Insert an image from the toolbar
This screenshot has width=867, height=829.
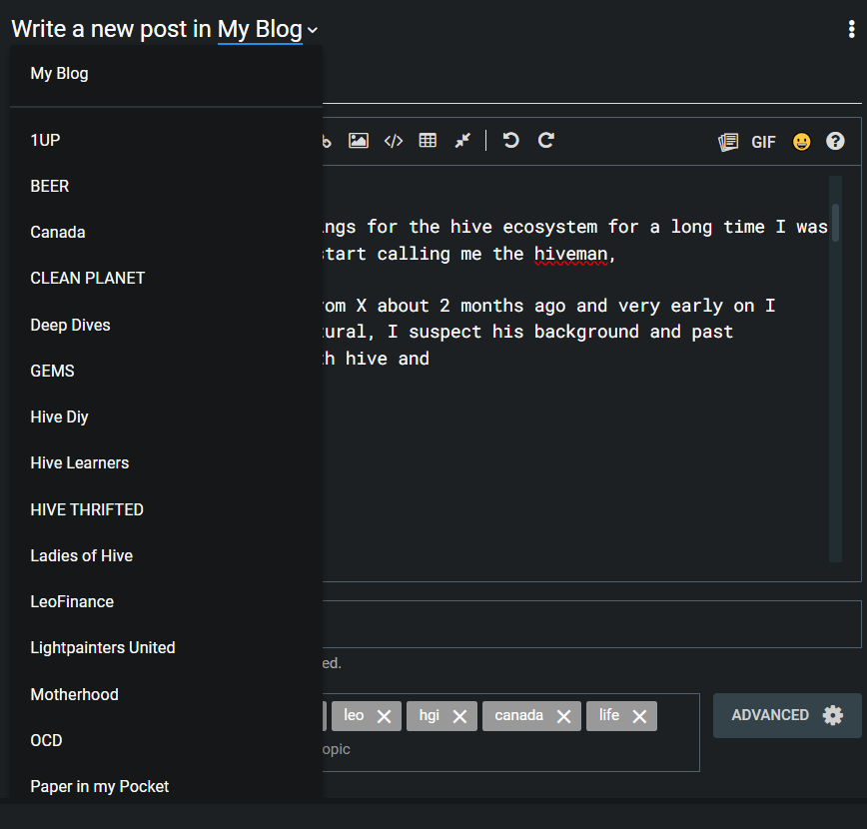pyautogui.click(x=359, y=141)
